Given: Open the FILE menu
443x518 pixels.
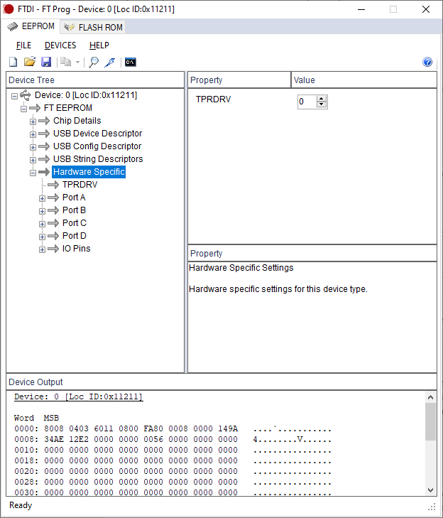Looking at the screenshot, I should point(23,45).
